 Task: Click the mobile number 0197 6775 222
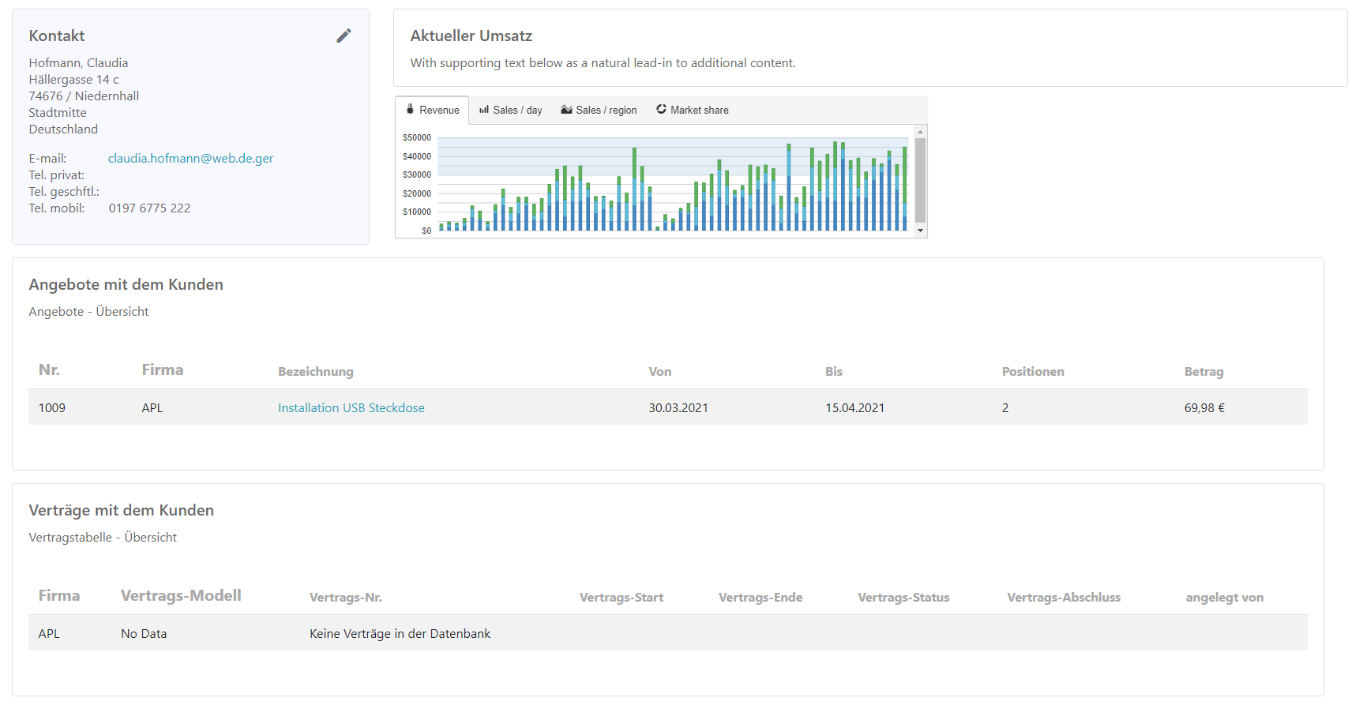tap(149, 208)
